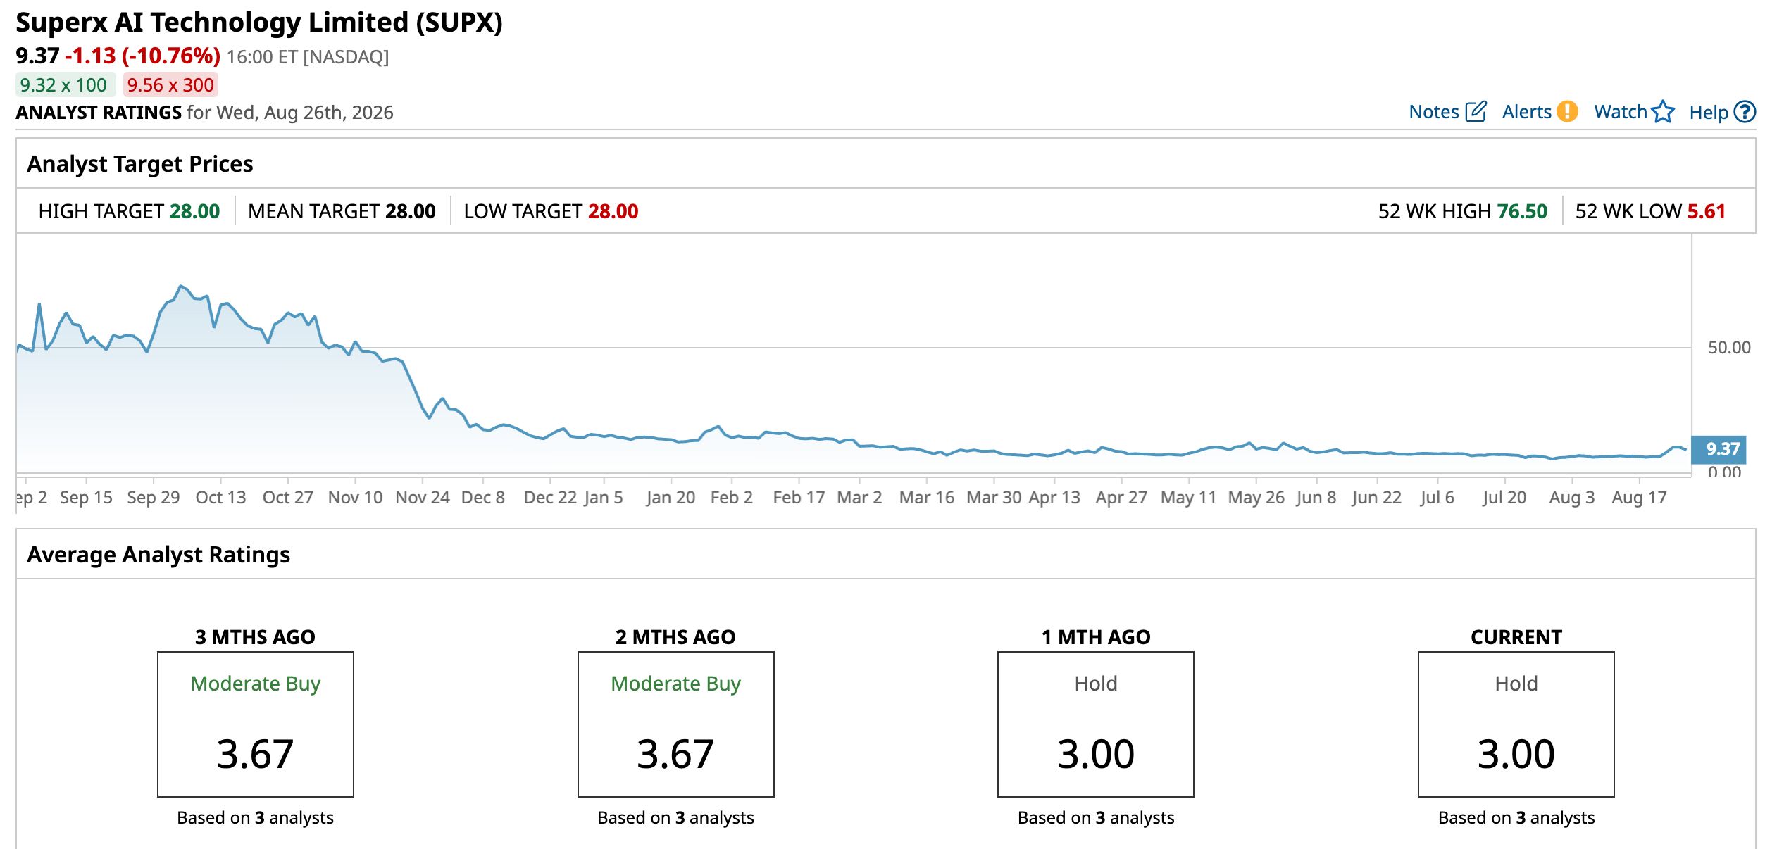Open the Alerts link
1765x849 pixels.
click(x=1526, y=111)
